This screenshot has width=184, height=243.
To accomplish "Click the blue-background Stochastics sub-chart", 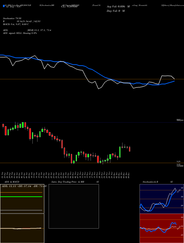I will [162, 199].
